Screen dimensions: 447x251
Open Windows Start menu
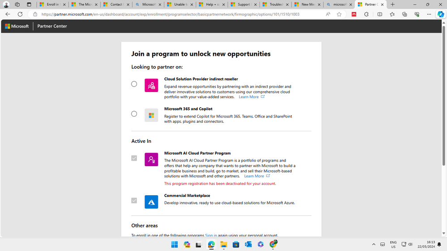175,244
